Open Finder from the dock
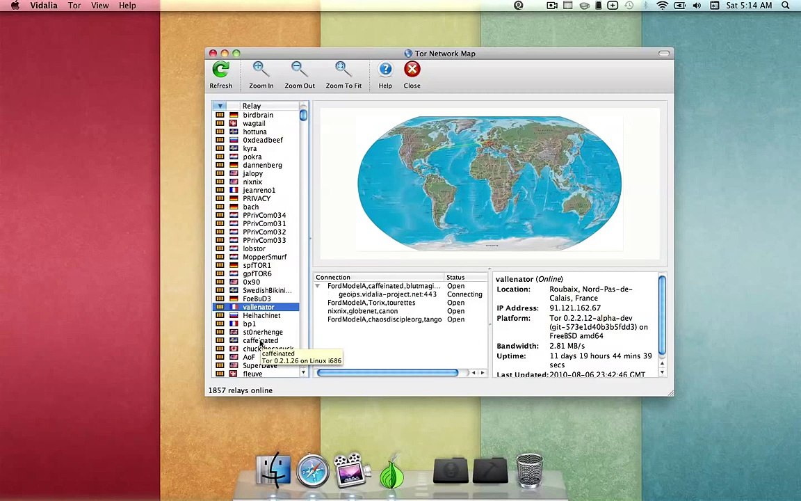 273,469
